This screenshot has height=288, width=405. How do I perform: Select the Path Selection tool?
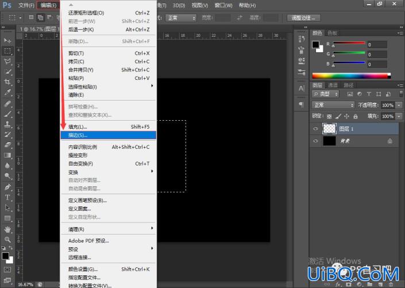pyautogui.click(x=7, y=208)
